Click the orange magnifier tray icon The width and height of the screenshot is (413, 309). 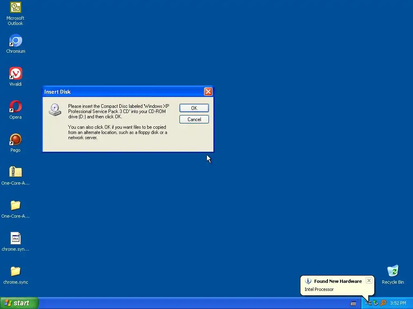tap(383, 303)
